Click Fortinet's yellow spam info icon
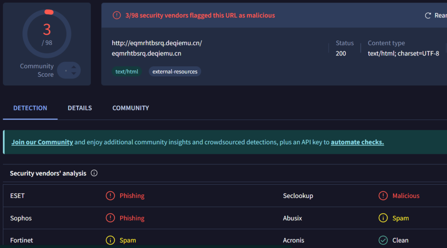447x248 pixels. point(110,240)
